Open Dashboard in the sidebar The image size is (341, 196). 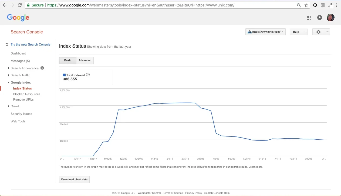(x=18, y=53)
